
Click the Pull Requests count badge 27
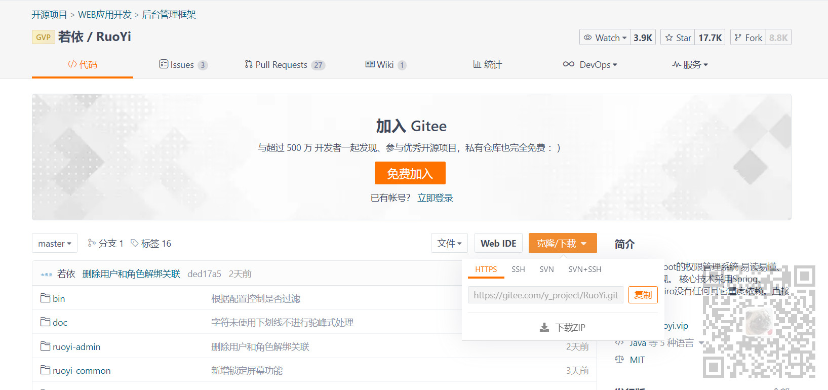(318, 65)
